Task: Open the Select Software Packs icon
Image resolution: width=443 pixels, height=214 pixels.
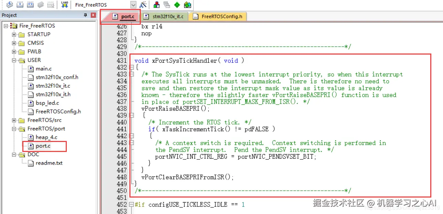Action: point(187,5)
